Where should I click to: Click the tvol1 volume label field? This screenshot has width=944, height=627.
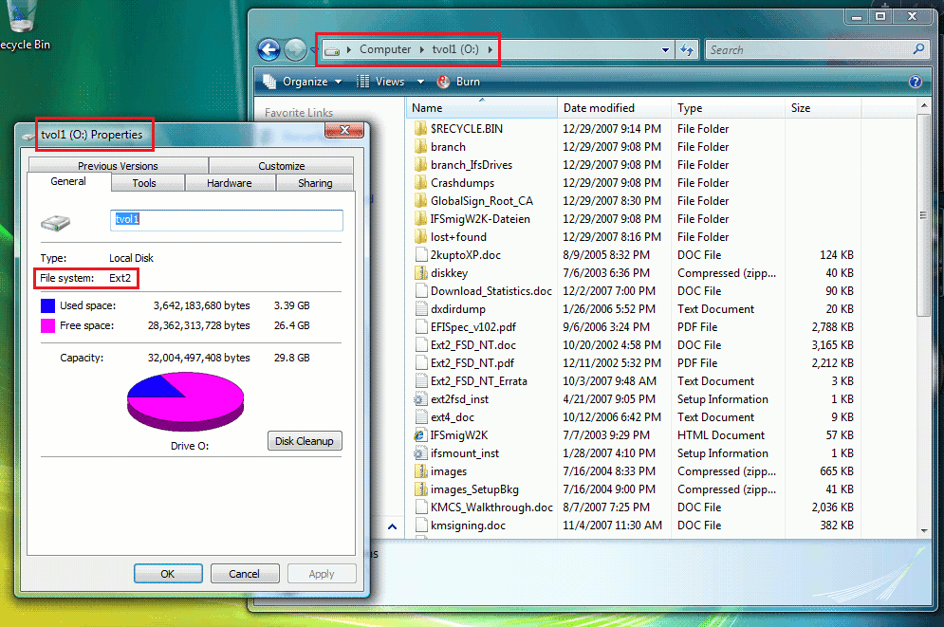[x=227, y=220]
